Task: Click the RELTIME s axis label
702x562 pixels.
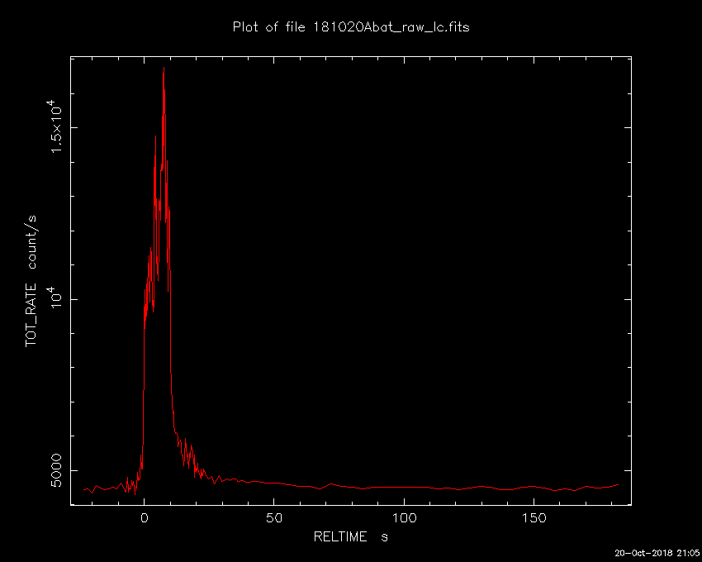Action: [x=351, y=536]
